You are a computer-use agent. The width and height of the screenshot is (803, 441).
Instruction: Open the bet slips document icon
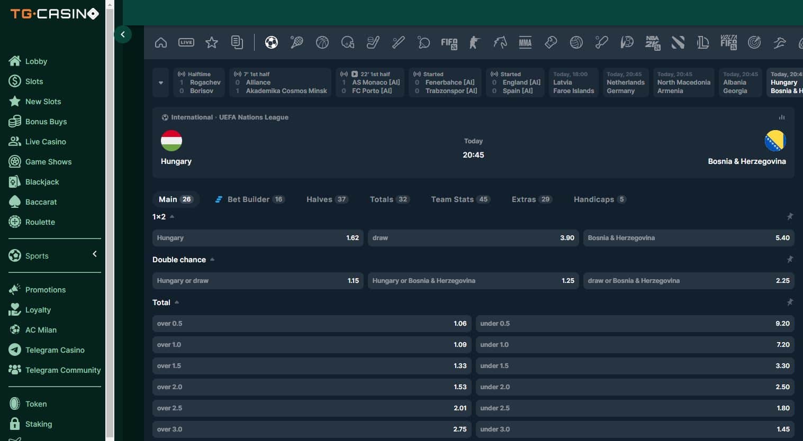pos(237,42)
